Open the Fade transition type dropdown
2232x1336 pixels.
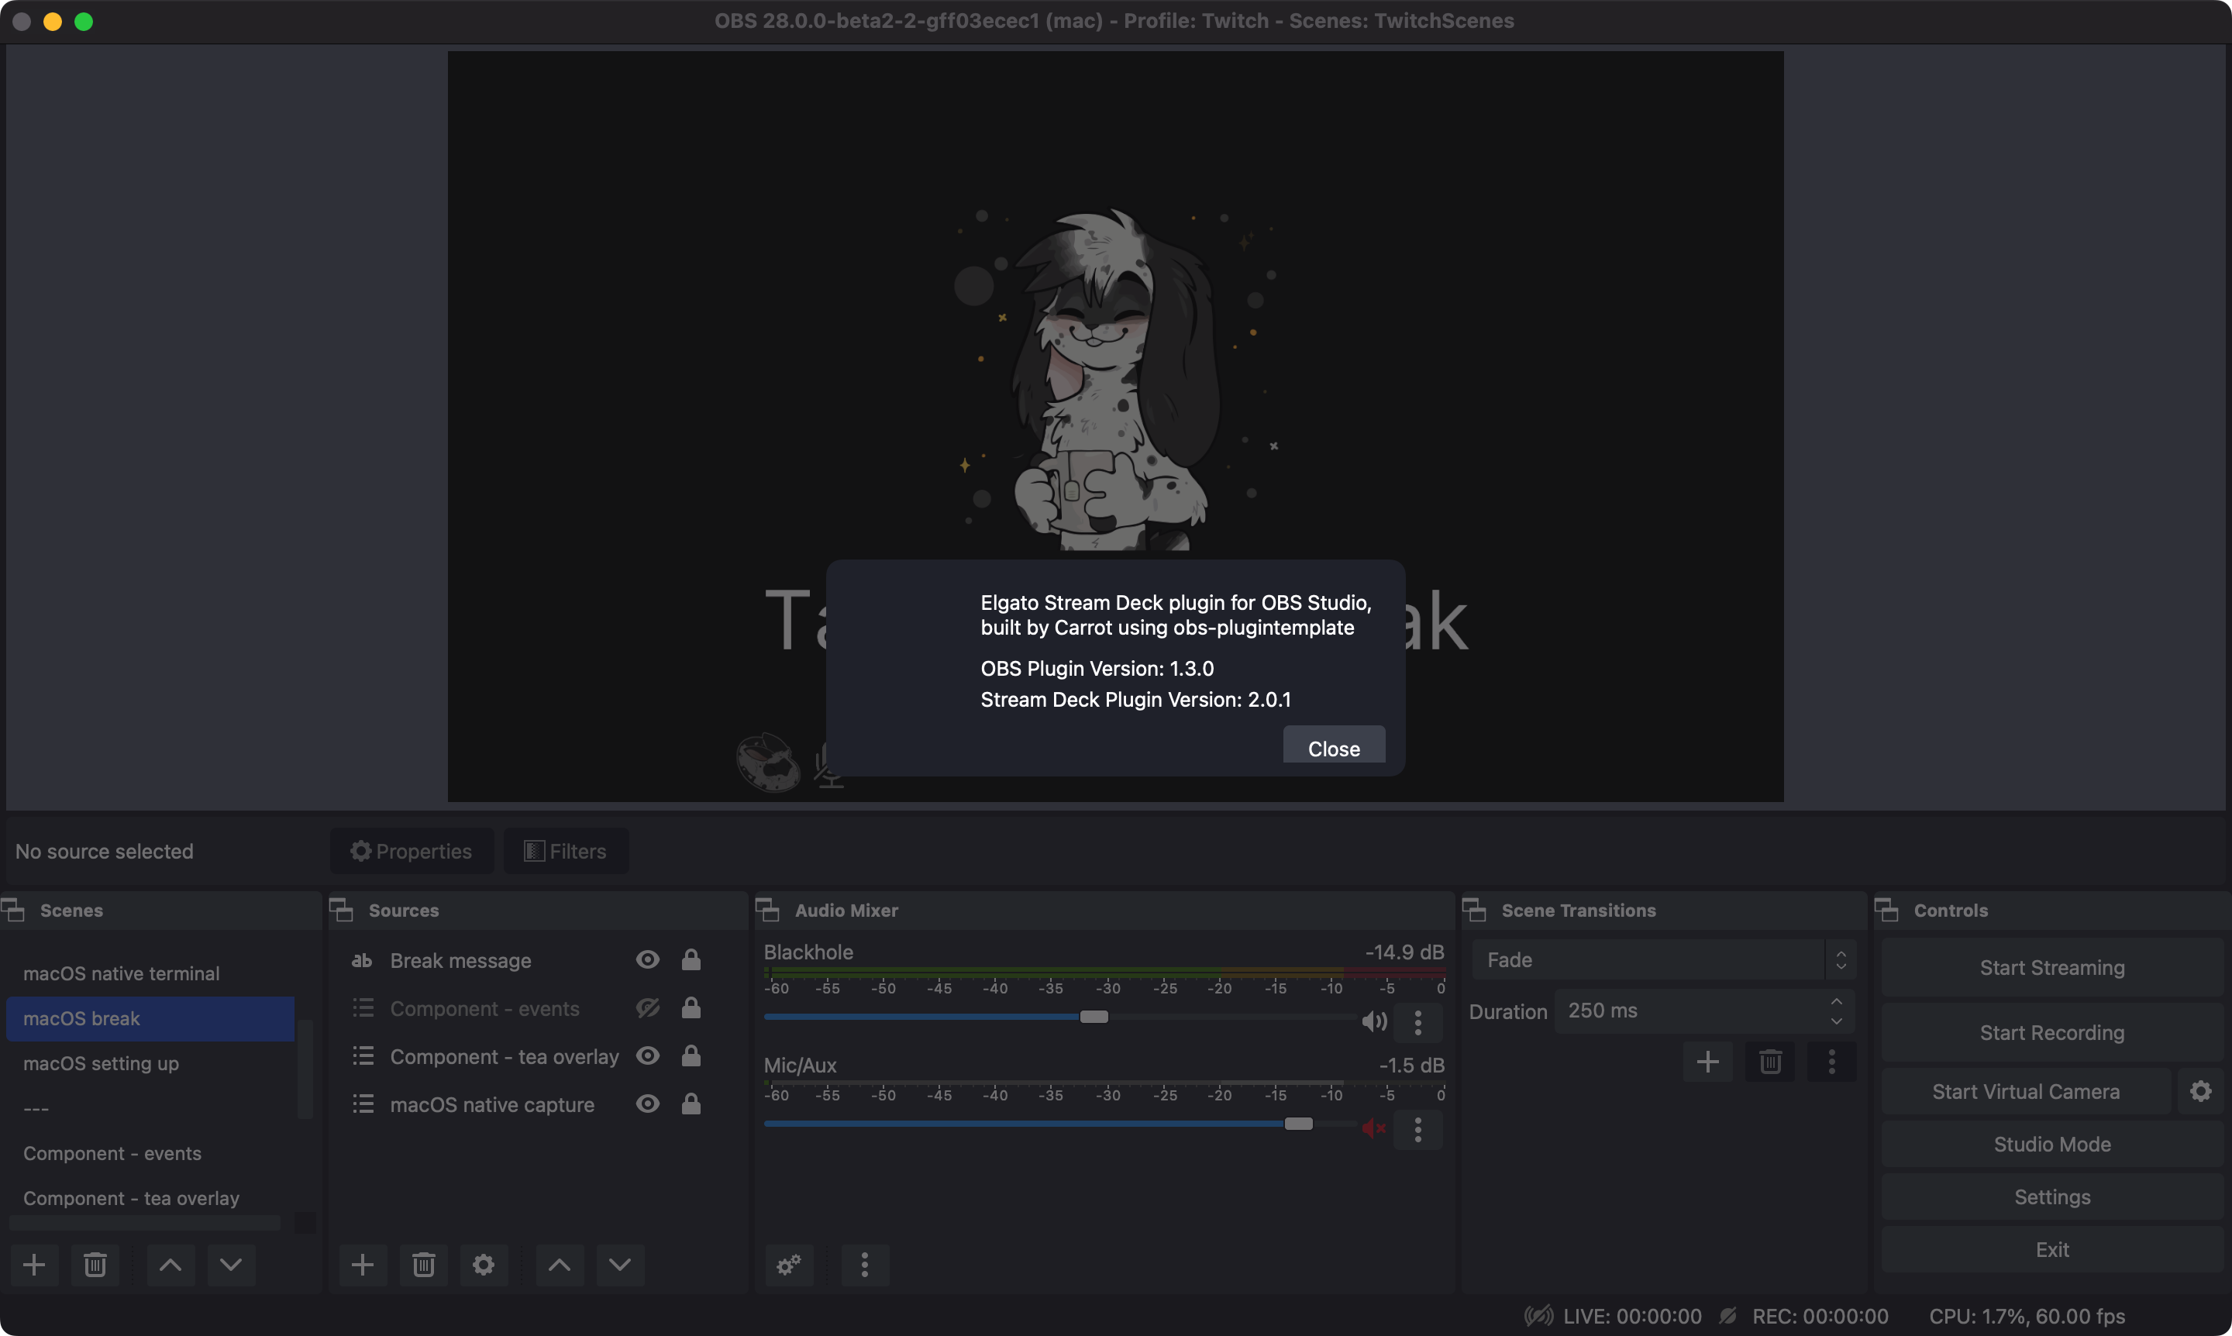point(1661,959)
